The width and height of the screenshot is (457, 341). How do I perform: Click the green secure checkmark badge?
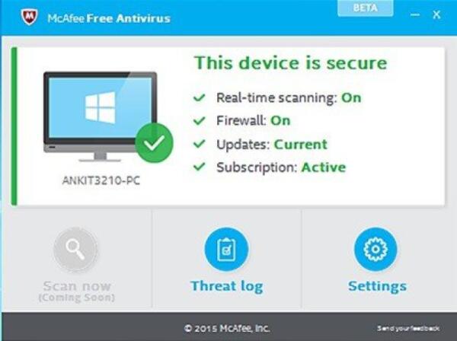(x=154, y=142)
